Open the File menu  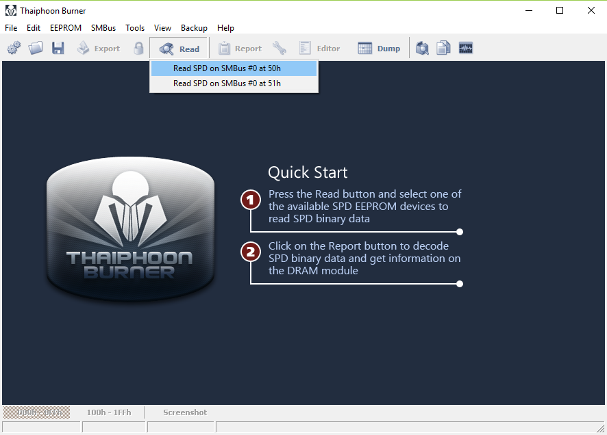pyautogui.click(x=11, y=28)
